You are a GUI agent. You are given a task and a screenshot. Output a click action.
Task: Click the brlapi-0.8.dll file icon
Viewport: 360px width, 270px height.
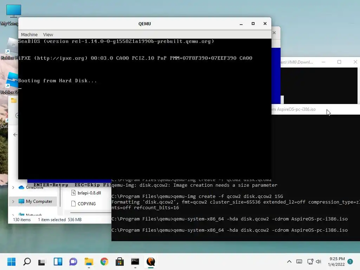click(73, 193)
